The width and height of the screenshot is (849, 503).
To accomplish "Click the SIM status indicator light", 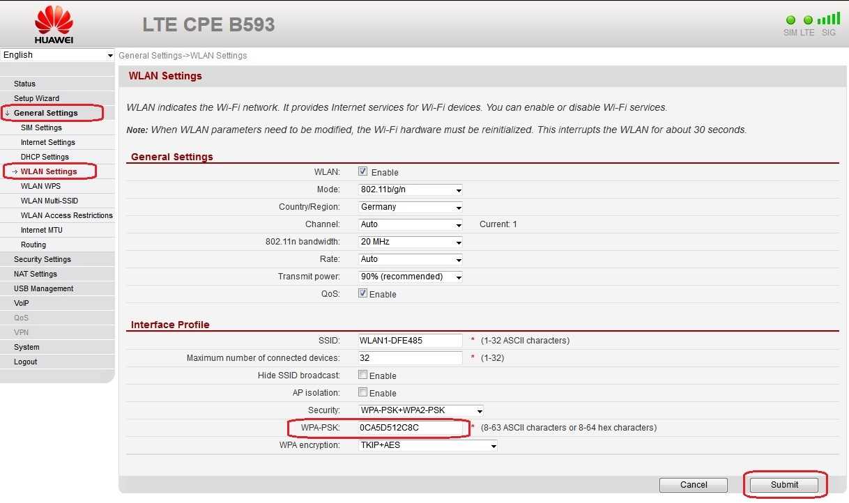I will [790, 20].
